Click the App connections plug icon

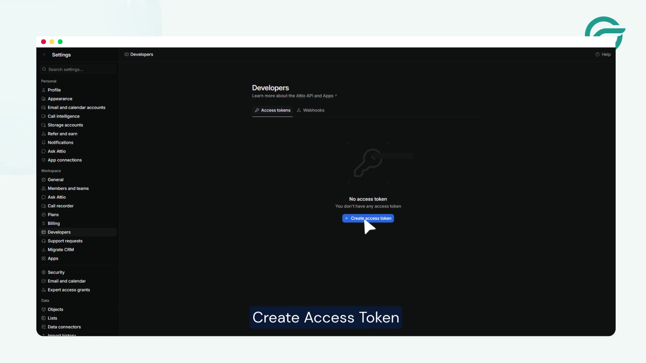pyautogui.click(x=43, y=160)
